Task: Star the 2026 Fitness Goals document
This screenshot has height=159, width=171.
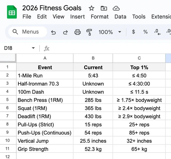Action: click(x=91, y=8)
